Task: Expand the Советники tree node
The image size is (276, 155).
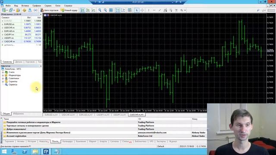Action: (3, 78)
